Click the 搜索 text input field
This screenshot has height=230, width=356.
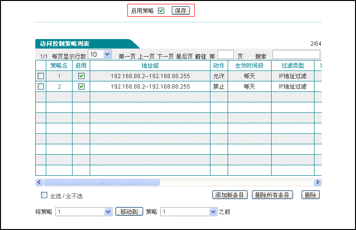[296, 55]
